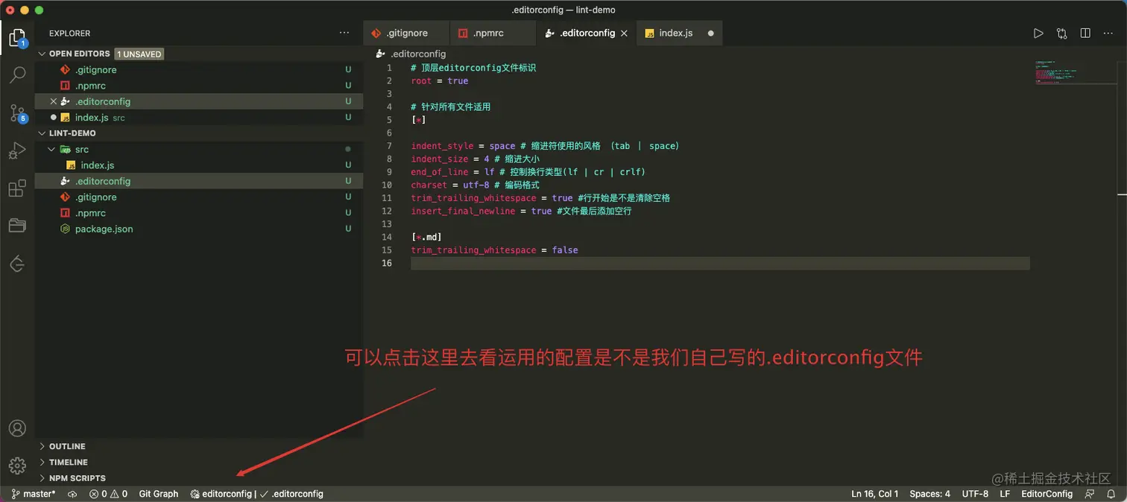Select index.js src in Open Editors
The width and height of the screenshot is (1127, 502).
[x=199, y=118]
